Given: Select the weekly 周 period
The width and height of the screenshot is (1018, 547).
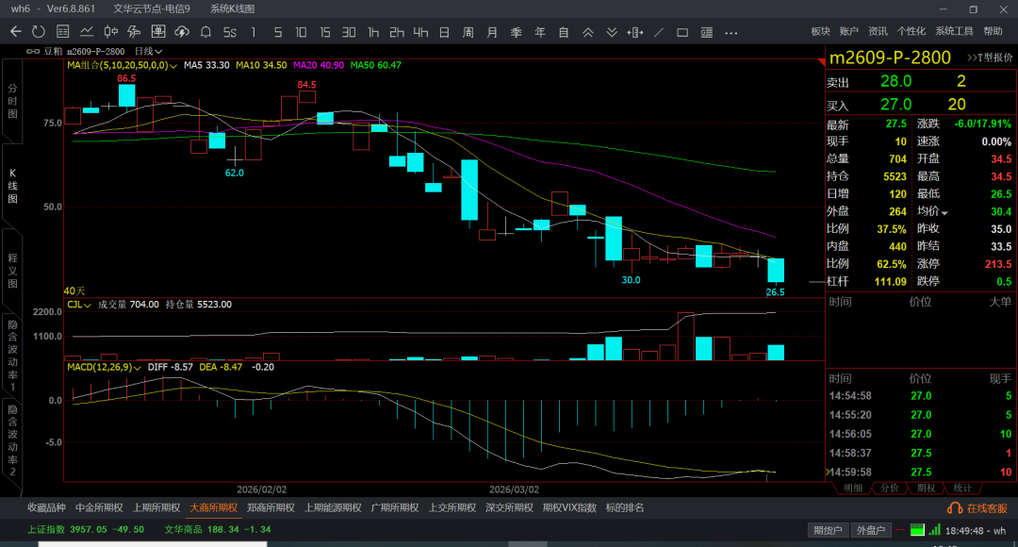Looking at the screenshot, I should tap(468, 32).
